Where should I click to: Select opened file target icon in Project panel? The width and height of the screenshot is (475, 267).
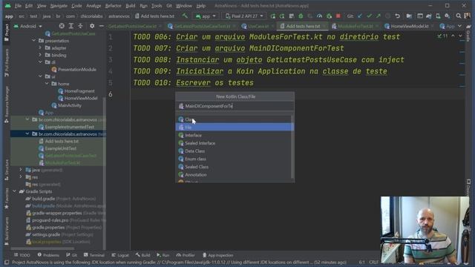coord(62,26)
